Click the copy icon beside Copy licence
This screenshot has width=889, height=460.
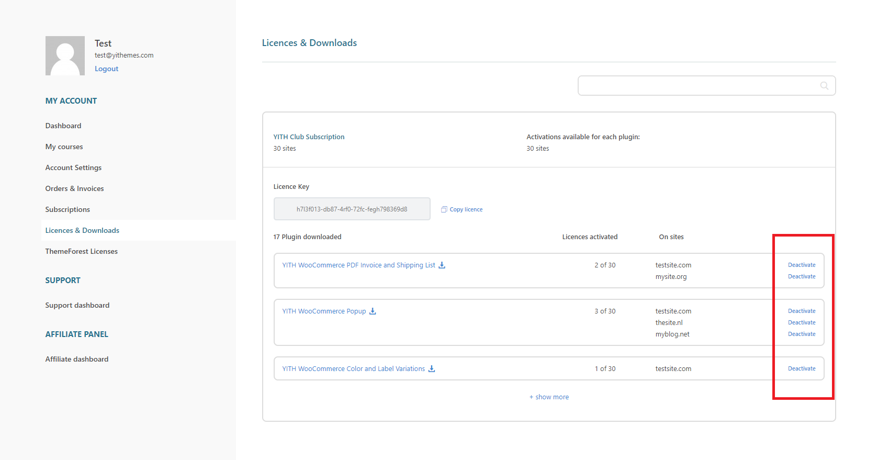point(444,209)
